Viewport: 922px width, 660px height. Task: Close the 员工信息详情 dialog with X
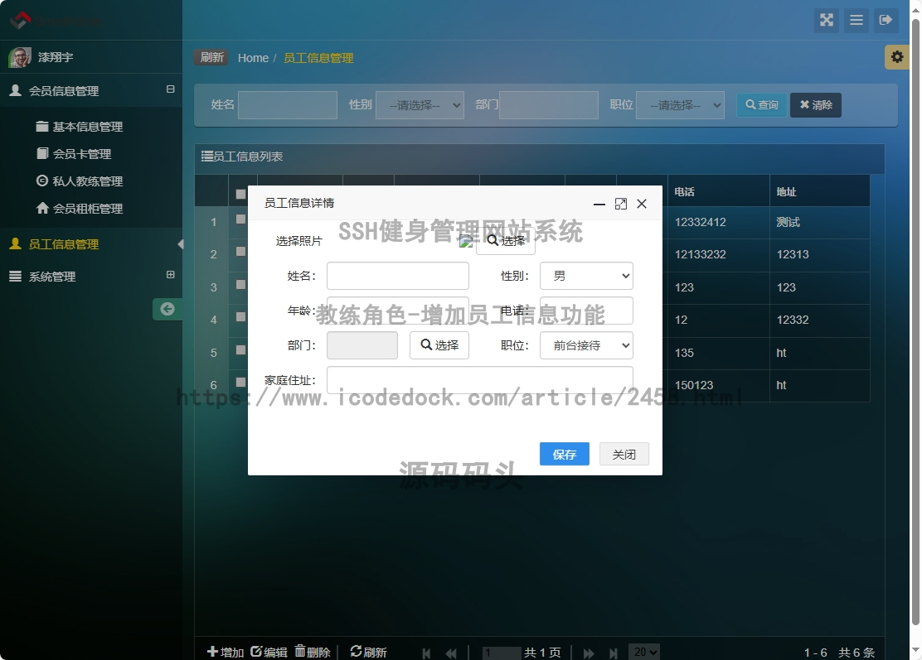[x=642, y=204]
